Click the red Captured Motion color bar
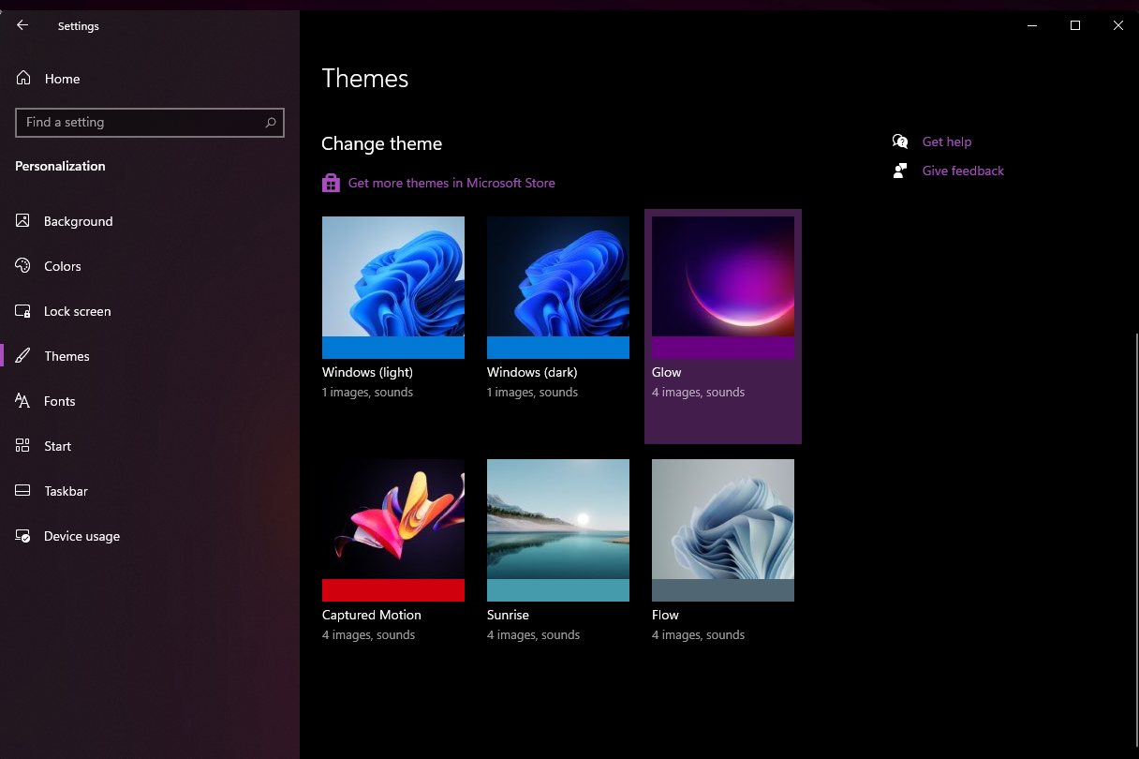1139x759 pixels. point(393,590)
